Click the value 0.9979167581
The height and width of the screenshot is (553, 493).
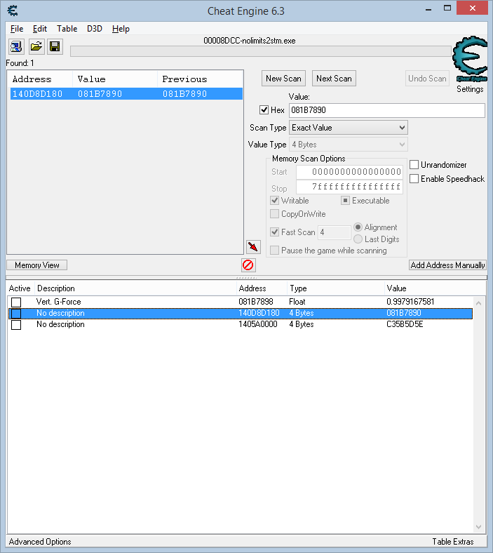pyautogui.click(x=410, y=302)
